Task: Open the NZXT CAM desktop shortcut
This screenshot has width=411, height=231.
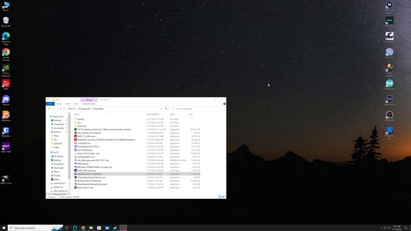Action: 6,148
